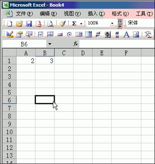Select the Toggle Button control tool
The height and width of the screenshot is (164, 155).
tap(98, 34)
